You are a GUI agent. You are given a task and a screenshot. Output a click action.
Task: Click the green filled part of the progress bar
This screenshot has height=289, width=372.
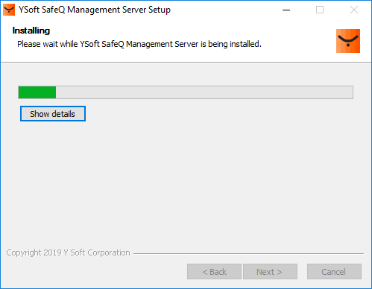pos(37,92)
